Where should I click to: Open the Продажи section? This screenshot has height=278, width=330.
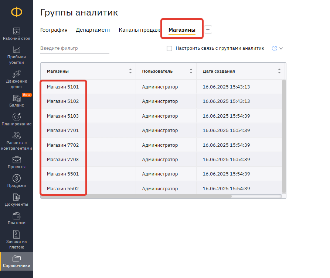click(16, 181)
